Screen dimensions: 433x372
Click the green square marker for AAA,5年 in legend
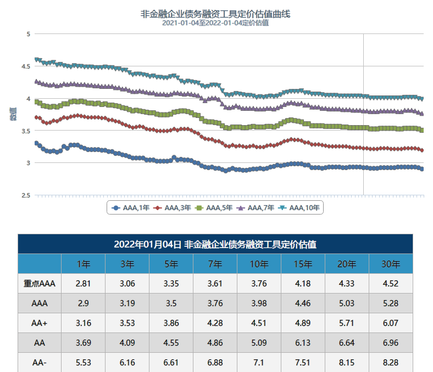point(199,208)
